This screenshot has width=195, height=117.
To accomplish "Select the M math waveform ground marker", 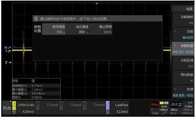I will [x=8, y=48].
